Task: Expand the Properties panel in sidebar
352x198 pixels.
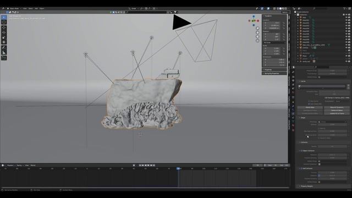Action: click(x=268, y=70)
